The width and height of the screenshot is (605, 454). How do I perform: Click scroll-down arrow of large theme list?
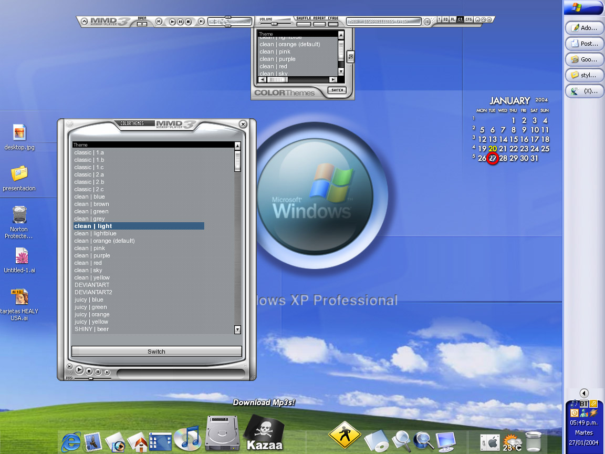[x=238, y=329]
